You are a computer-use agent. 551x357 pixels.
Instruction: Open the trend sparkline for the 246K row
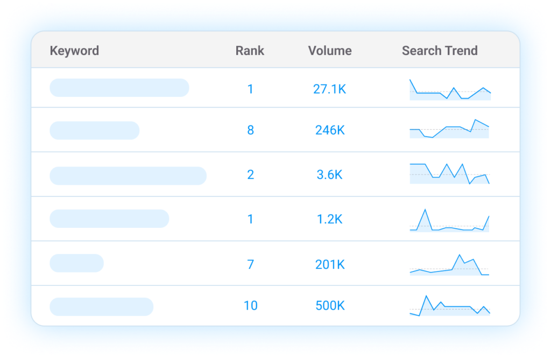coord(449,129)
